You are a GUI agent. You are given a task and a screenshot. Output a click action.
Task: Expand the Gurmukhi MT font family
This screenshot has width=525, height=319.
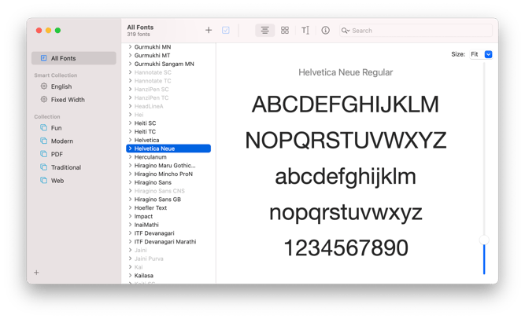tap(130, 55)
